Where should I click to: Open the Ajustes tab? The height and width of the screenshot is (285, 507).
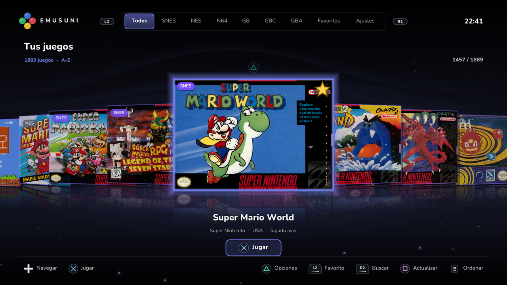pyautogui.click(x=365, y=21)
